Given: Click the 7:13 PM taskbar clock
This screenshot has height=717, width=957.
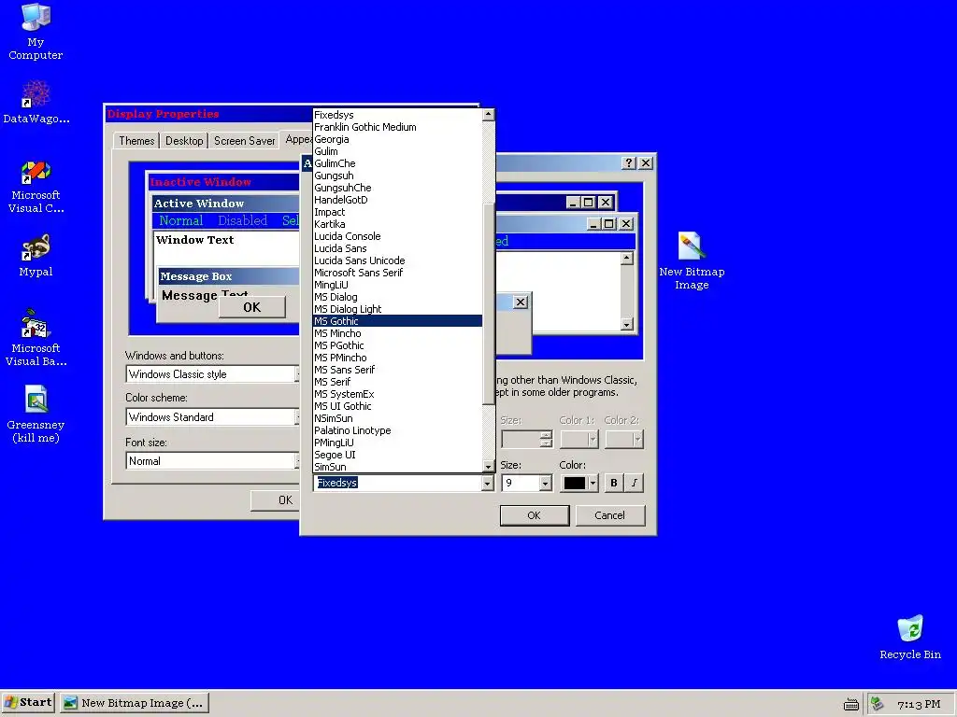Looking at the screenshot, I should pos(919,704).
